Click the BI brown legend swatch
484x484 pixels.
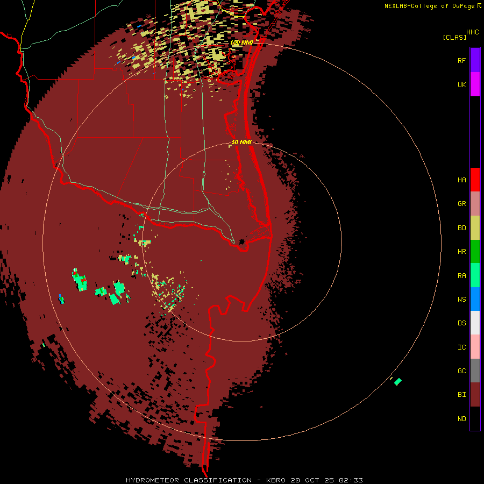point(475,395)
